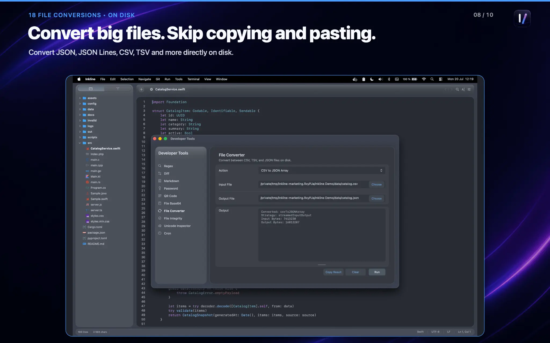Run the file conversion
Viewport: 550px width, 343px height.
(x=377, y=272)
